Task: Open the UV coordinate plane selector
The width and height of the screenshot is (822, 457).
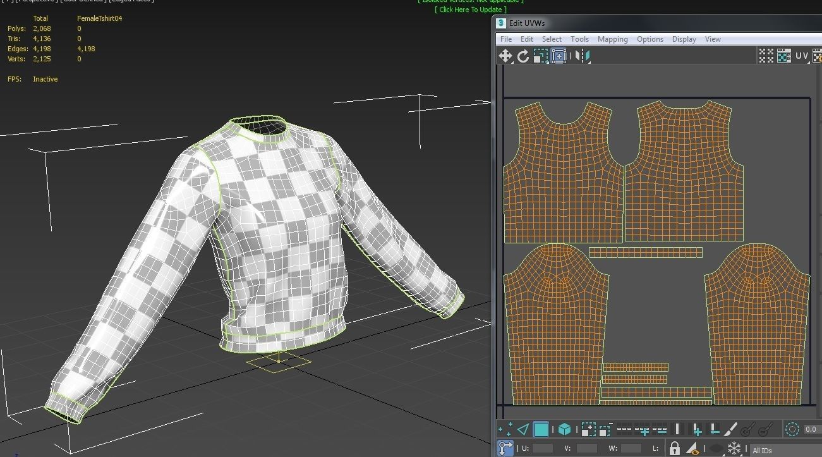Action: tap(802, 56)
